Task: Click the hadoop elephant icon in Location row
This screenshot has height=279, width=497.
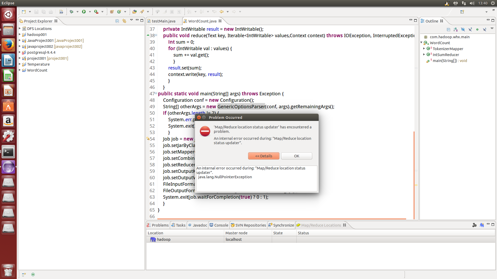Action: [153, 239]
